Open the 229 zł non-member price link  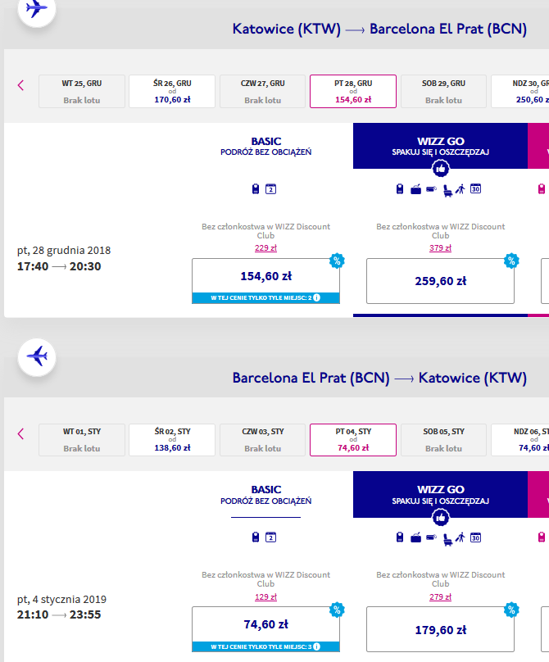(265, 247)
